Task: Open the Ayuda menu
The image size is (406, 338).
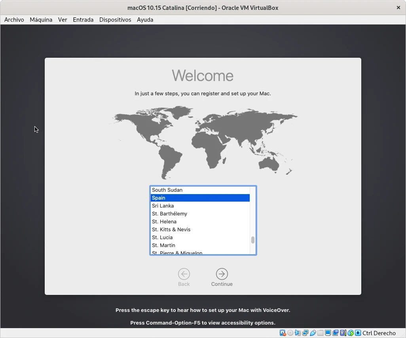Action: (x=145, y=20)
